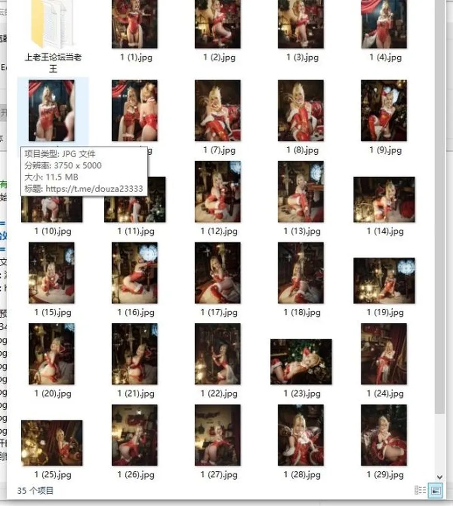This screenshot has height=506, width=453.
Task: Pick the 1 (13).jpg thumbnail
Action: click(x=301, y=192)
